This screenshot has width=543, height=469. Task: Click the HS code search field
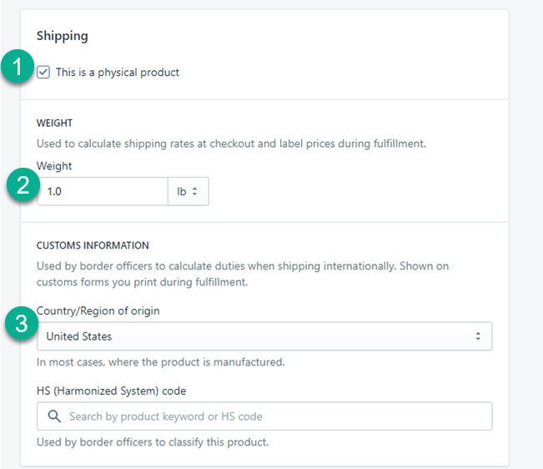(275, 416)
